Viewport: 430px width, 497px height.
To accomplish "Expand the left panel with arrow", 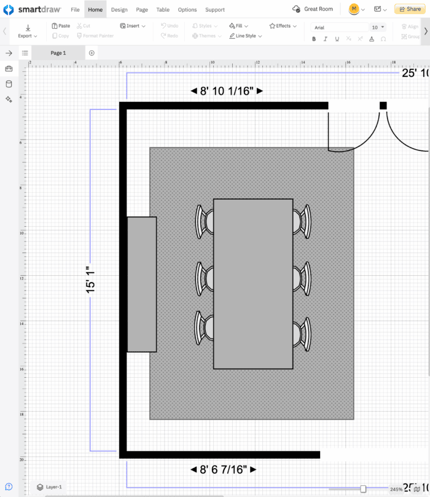I will pos(9,53).
